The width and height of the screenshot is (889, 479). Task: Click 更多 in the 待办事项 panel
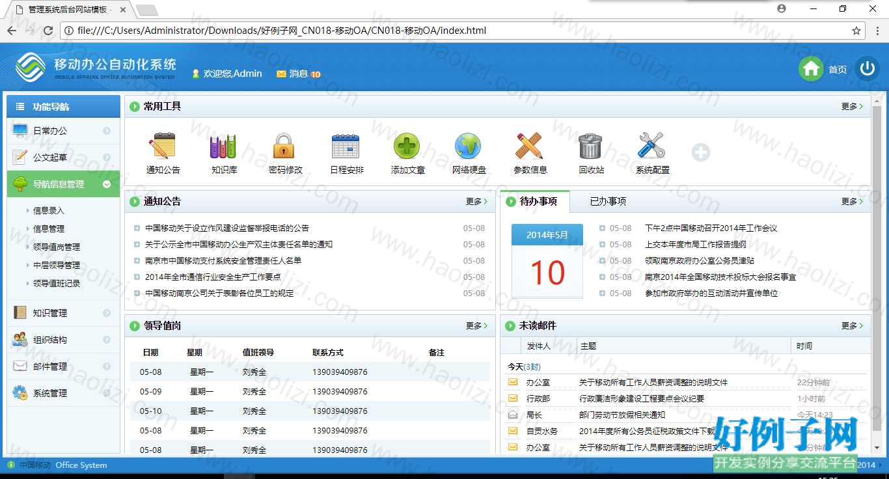click(852, 202)
